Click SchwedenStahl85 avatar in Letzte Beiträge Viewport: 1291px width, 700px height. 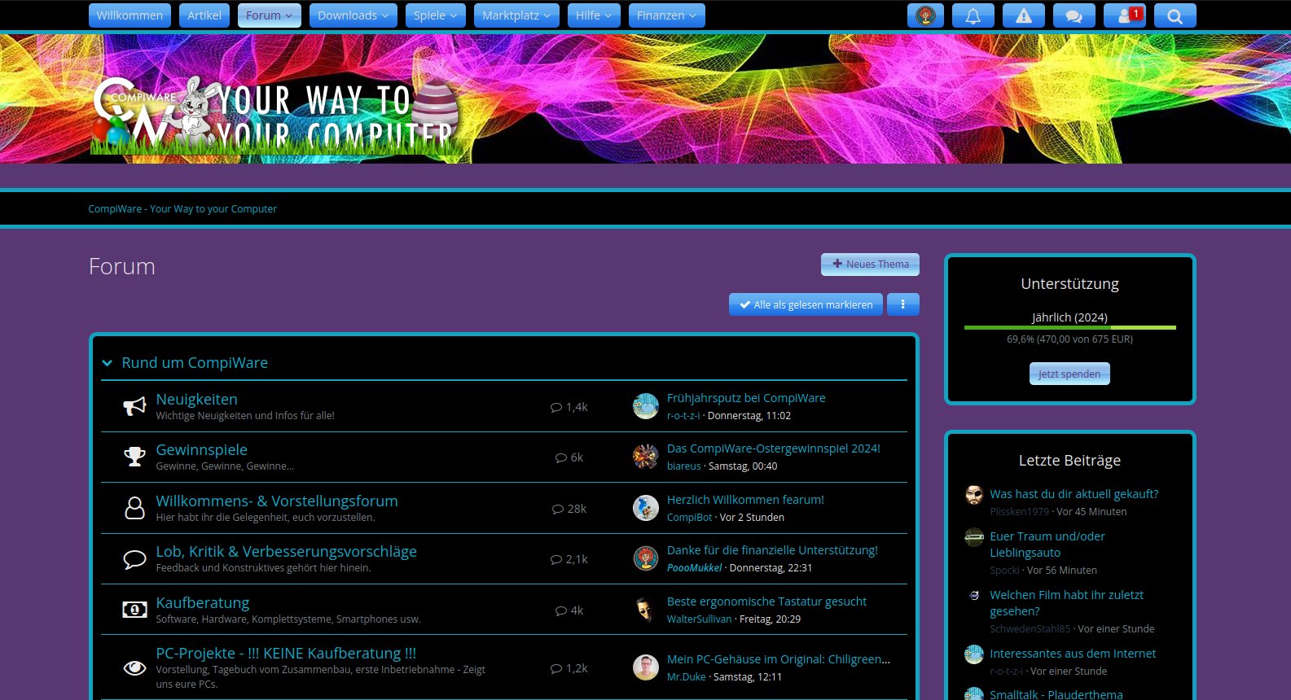tap(974, 596)
